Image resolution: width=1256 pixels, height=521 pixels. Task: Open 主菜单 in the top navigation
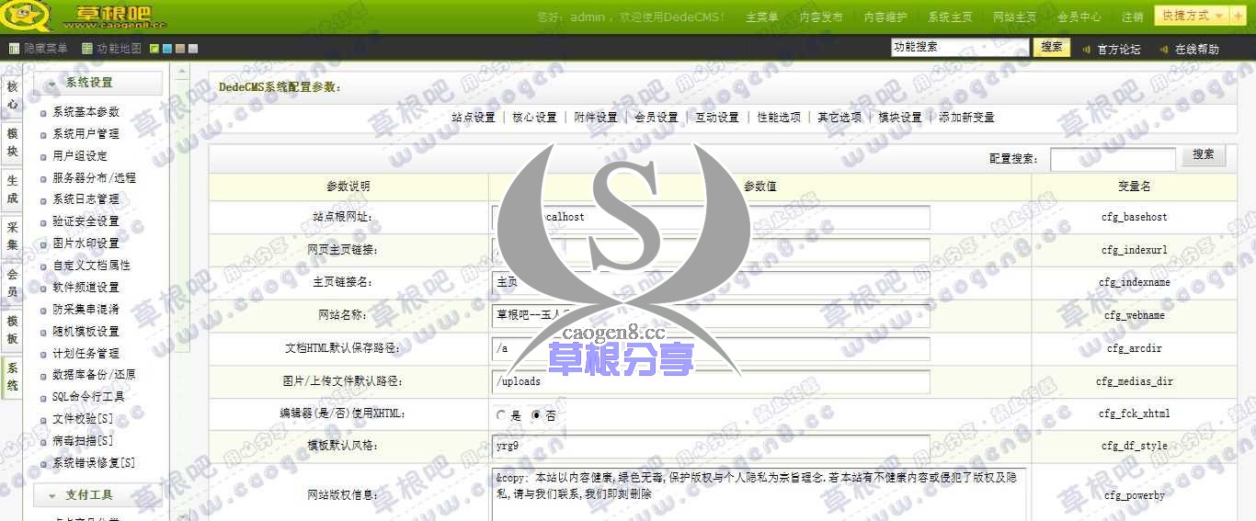(762, 17)
